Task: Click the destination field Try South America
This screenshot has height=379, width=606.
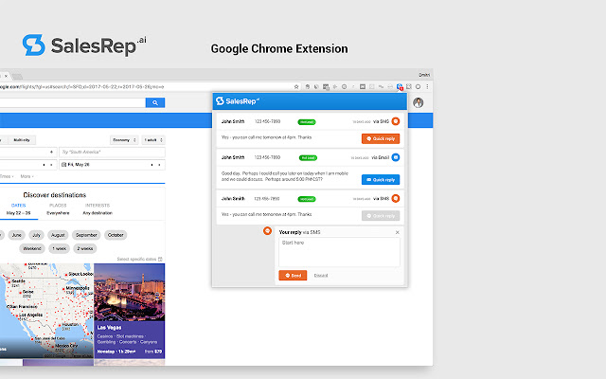Action: tap(112, 152)
